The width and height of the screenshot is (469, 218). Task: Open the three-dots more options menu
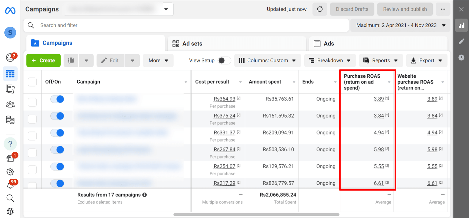[443, 9]
